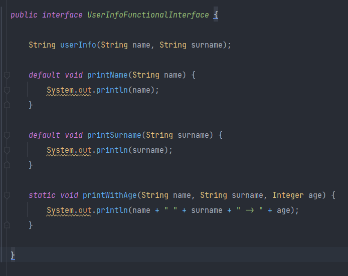Viewport: 348px width, 276px height.
Task: Click the 'public' keyword
Action: point(24,15)
